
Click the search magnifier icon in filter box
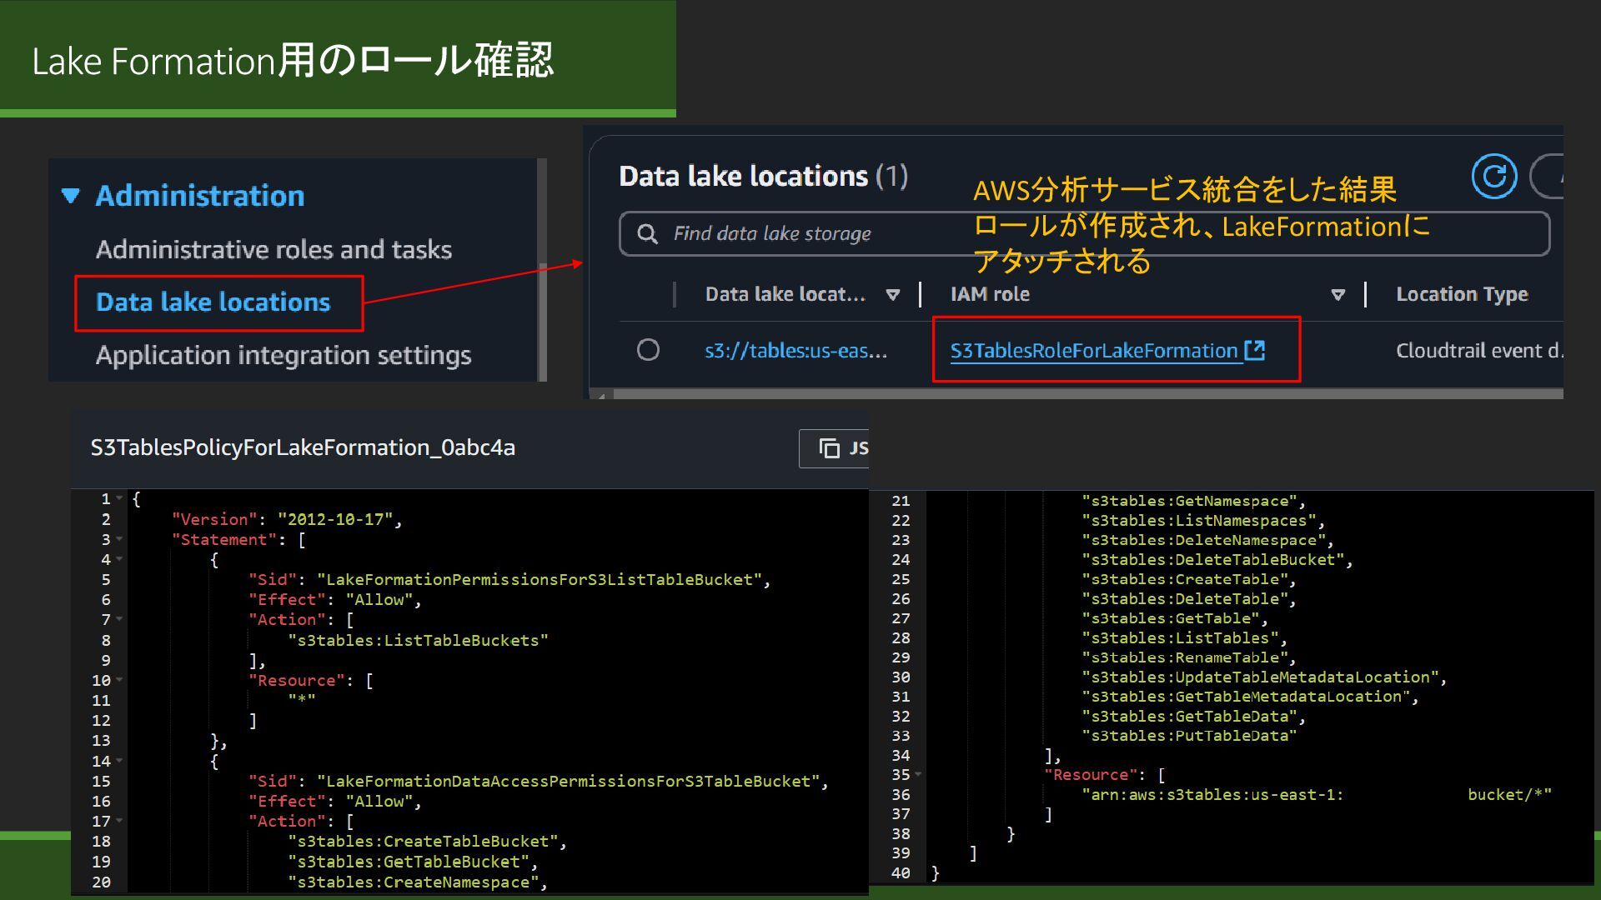coord(647,234)
